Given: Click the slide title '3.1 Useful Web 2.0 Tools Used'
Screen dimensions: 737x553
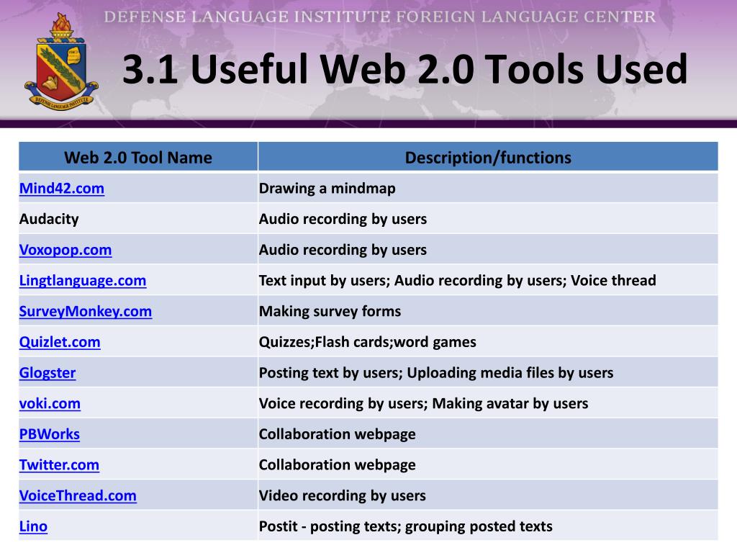Looking at the screenshot, I should [405, 69].
